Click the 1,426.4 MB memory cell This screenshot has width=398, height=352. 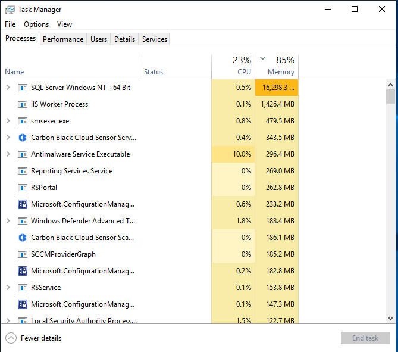coord(277,104)
